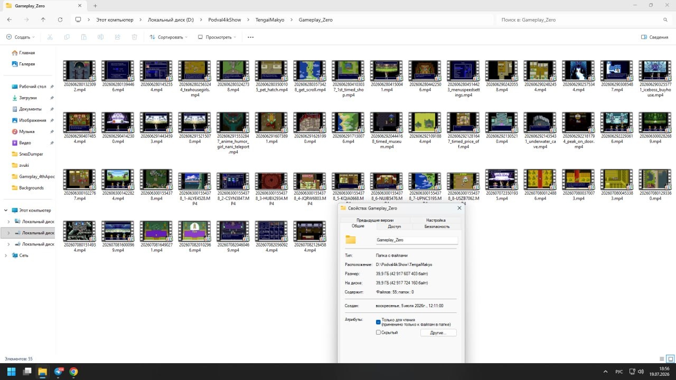Open the three-dots See more menu
Screen dimensions: 676x380
[250, 37]
